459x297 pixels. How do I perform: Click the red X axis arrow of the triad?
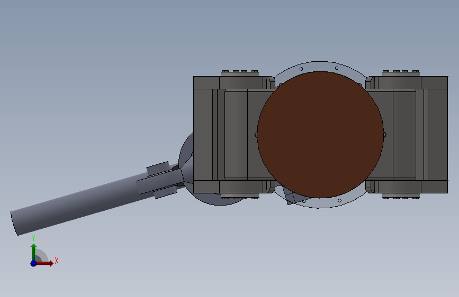pos(44,263)
